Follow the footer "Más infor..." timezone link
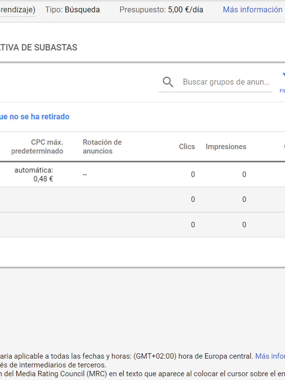This screenshot has width=285, height=380. point(270,356)
